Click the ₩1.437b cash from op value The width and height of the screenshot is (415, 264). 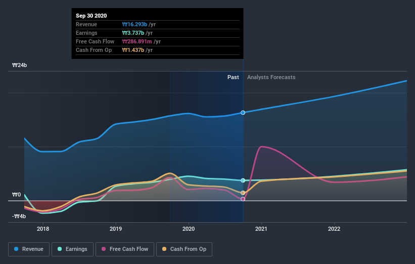[x=133, y=50]
